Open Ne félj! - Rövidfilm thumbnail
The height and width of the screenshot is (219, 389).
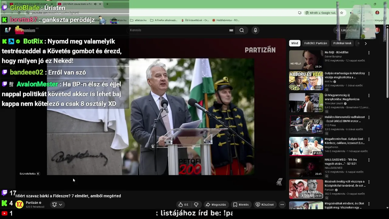pyautogui.click(x=306, y=60)
